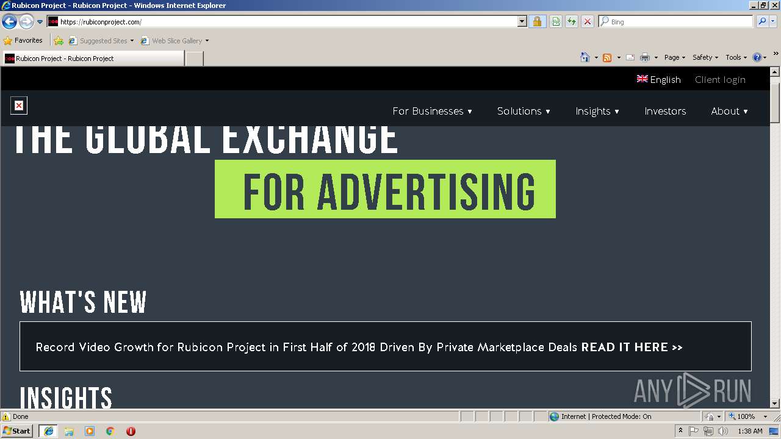Screen dimensions: 781x439
Task: Open the Client login link
Action: pos(720,79)
